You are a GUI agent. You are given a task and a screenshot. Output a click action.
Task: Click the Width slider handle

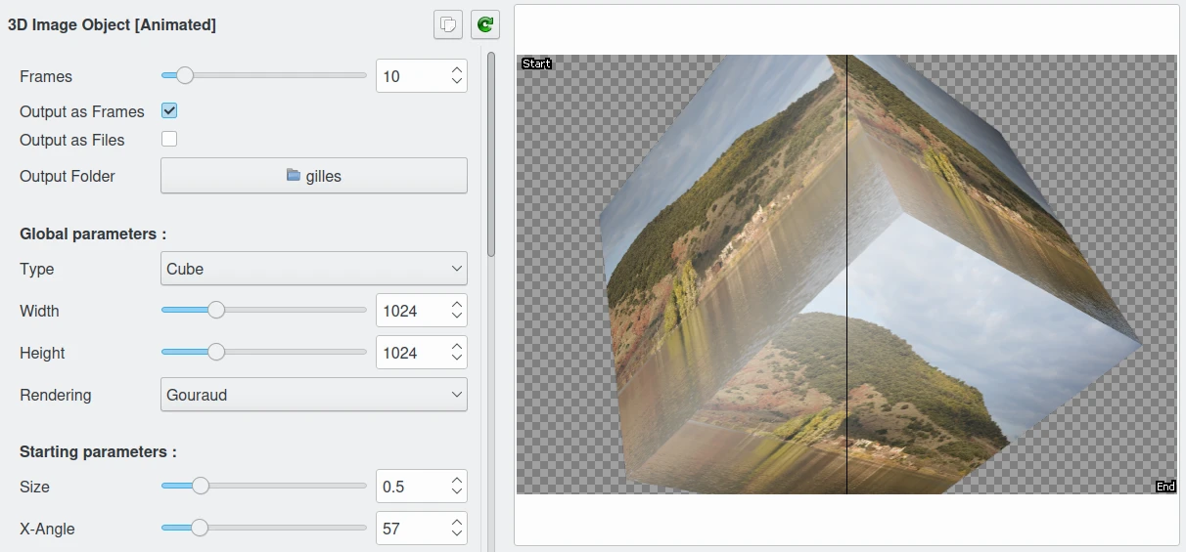tap(216, 310)
